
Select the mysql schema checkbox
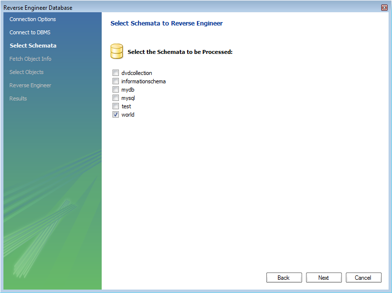(116, 98)
